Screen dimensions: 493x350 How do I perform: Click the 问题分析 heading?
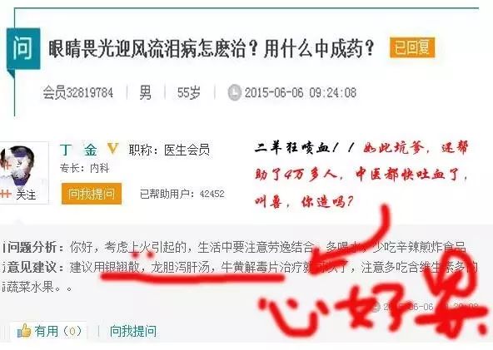(32, 248)
